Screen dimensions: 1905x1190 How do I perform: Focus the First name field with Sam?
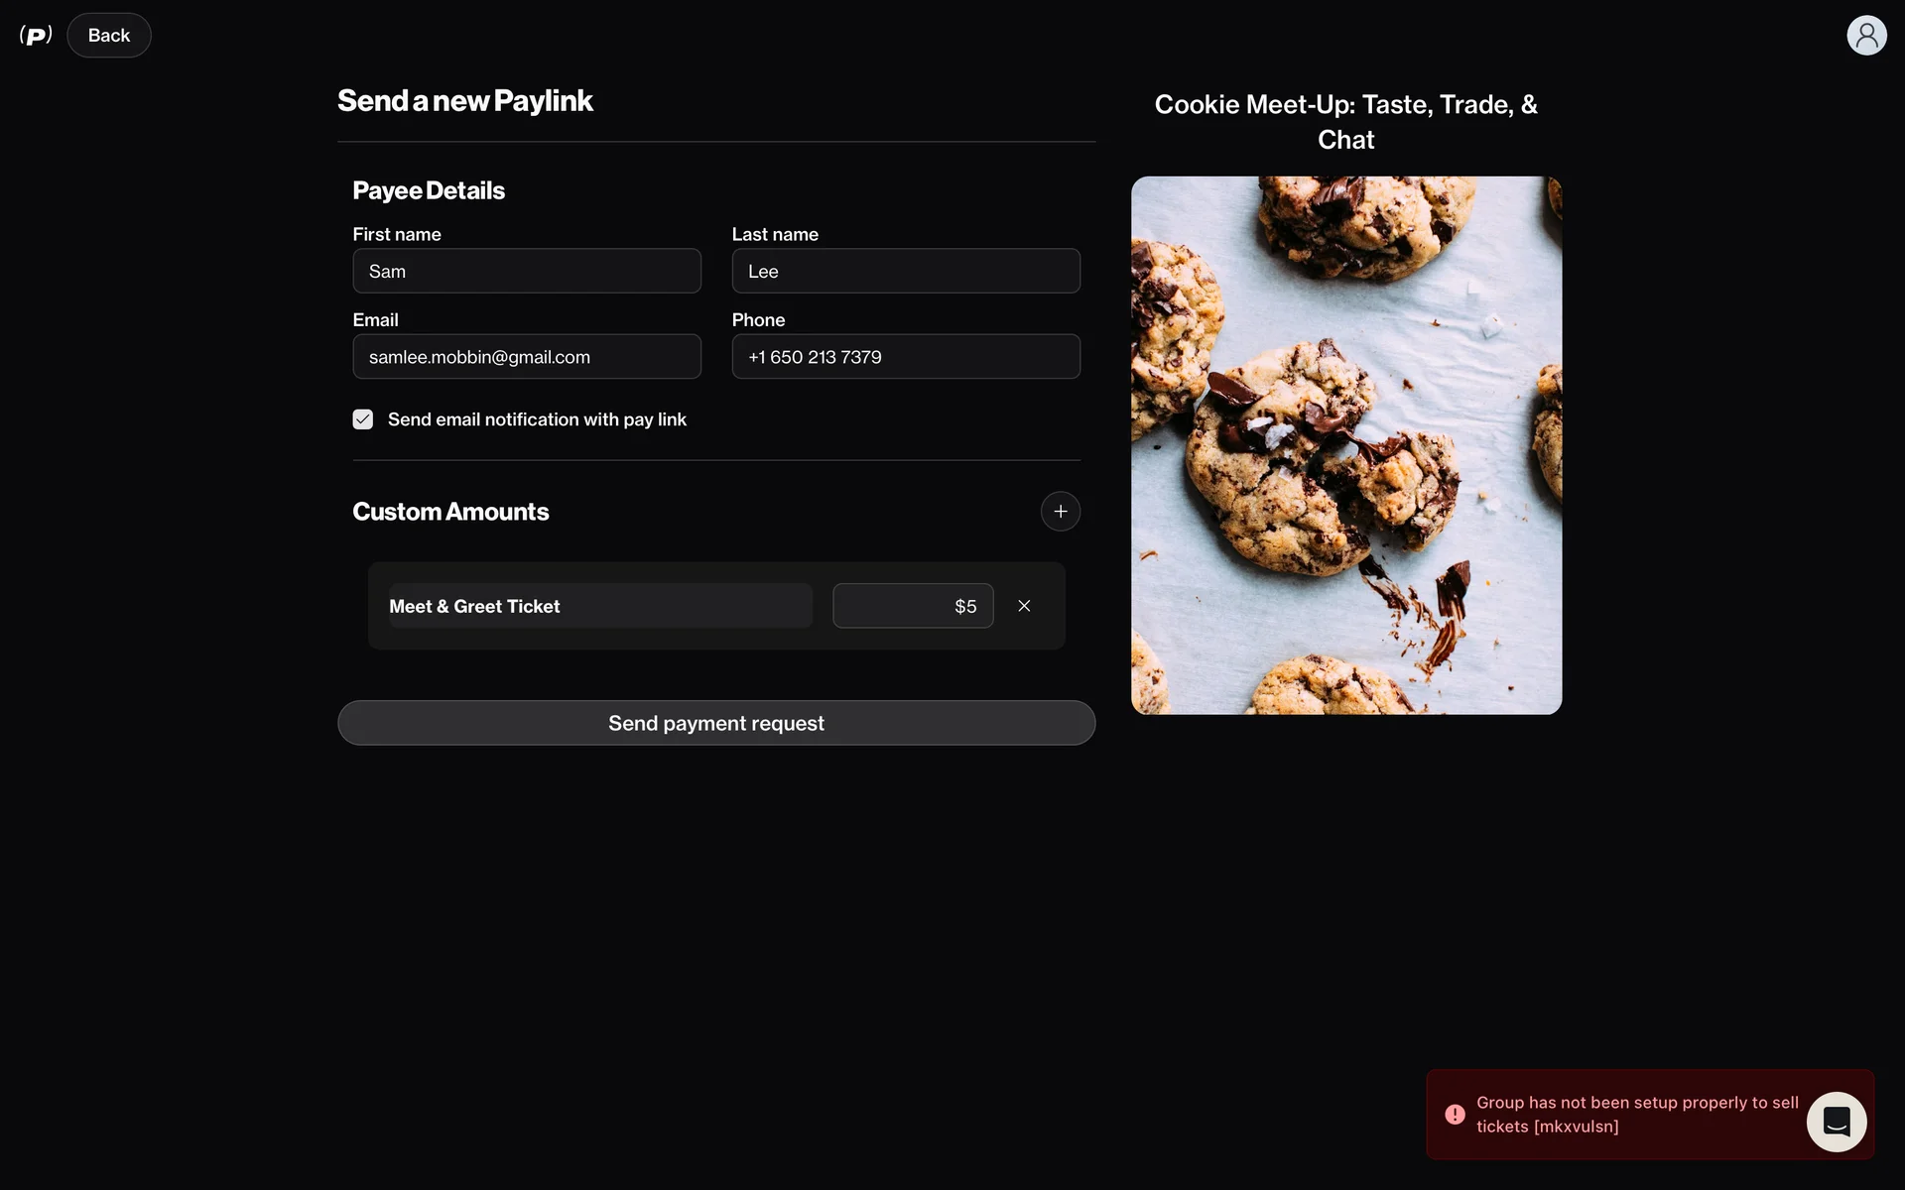(x=527, y=272)
